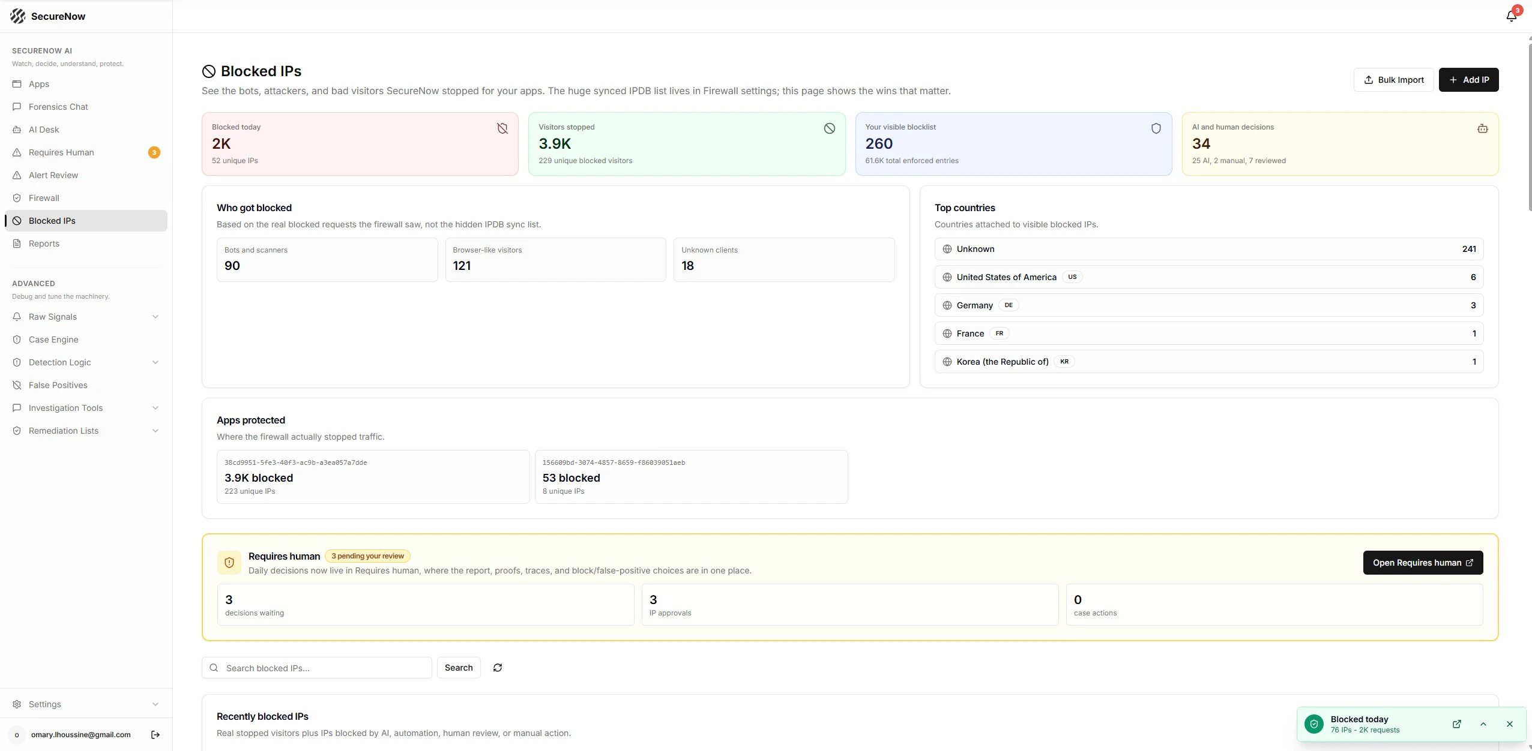Click the Korea (the Republic of) row
The width and height of the screenshot is (1532, 751).
pos(1209,362)
